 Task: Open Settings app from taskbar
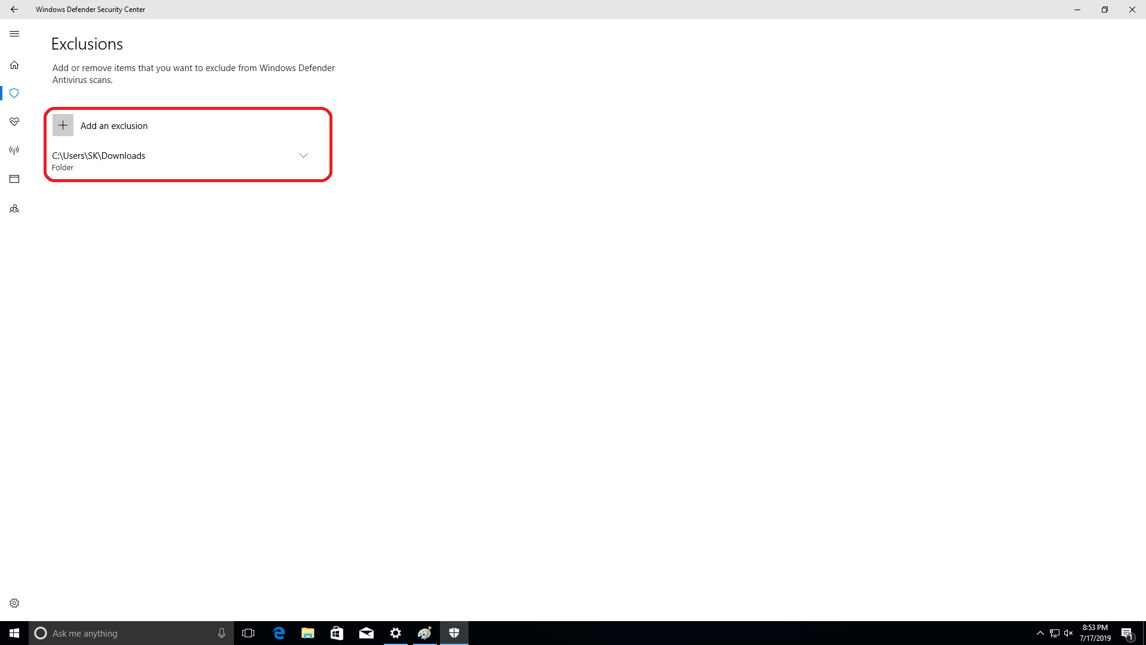(x=396, y=633)
